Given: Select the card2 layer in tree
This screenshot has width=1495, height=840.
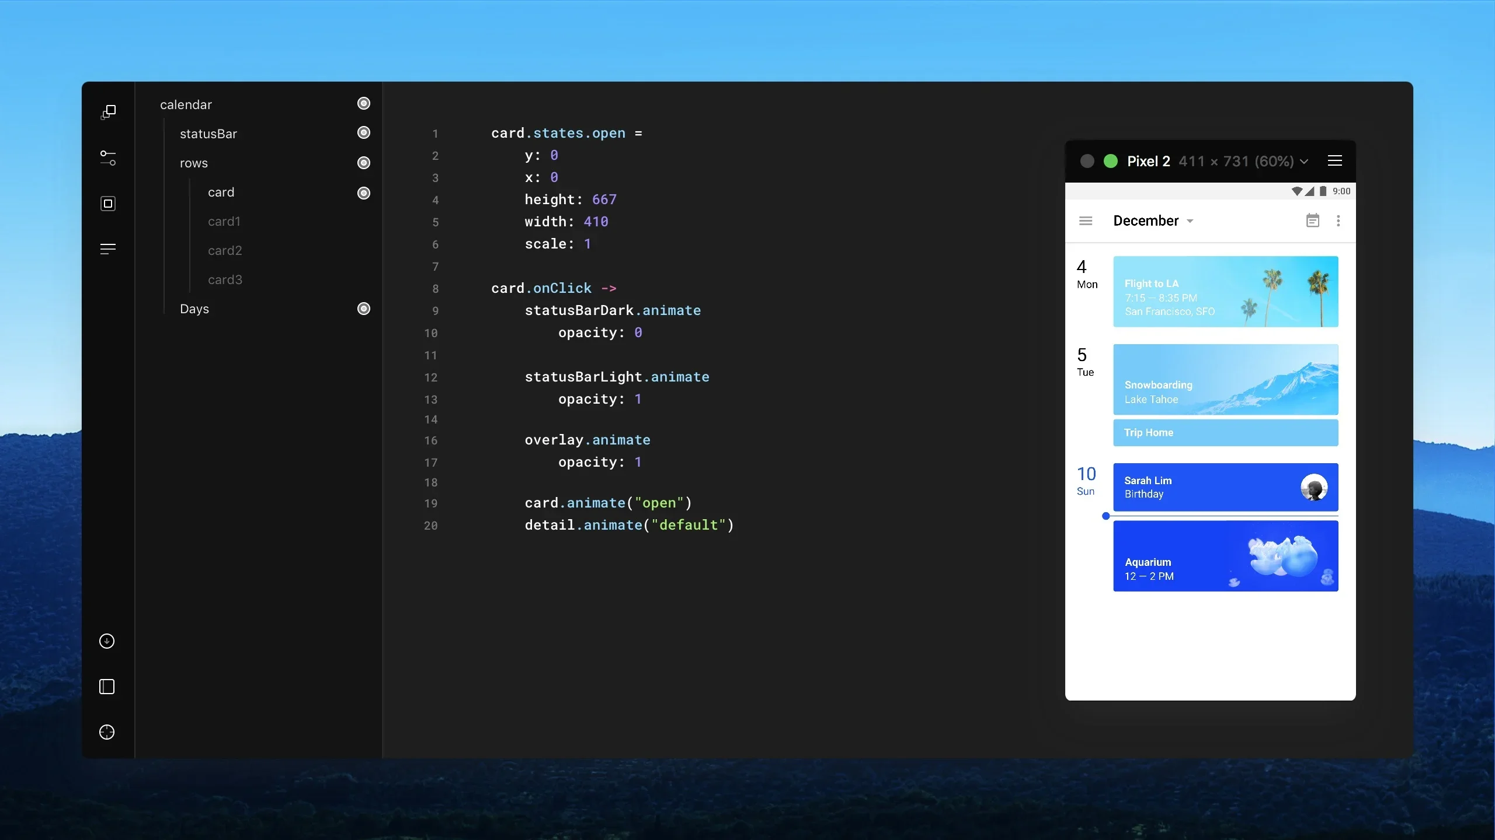Looking at the screenshot, I should [225, 251].
